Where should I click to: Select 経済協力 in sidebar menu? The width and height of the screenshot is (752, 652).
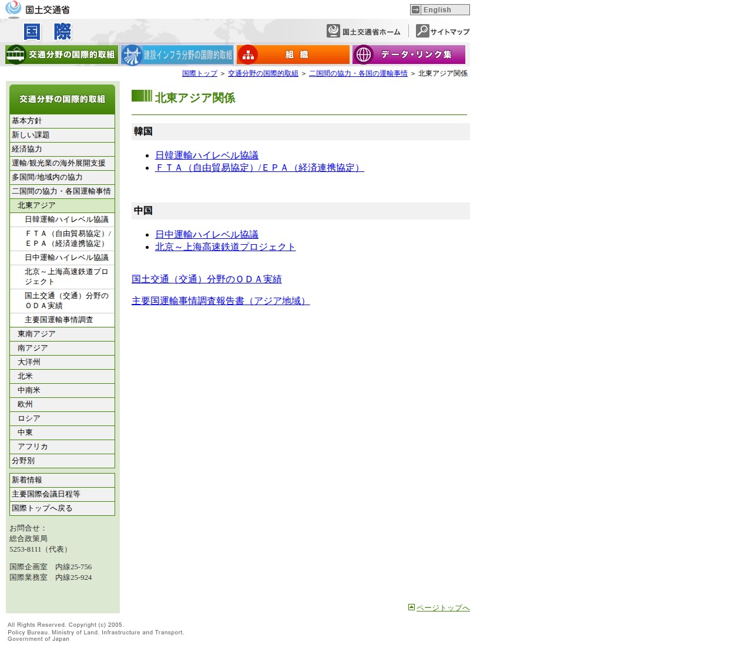(62, 149)
